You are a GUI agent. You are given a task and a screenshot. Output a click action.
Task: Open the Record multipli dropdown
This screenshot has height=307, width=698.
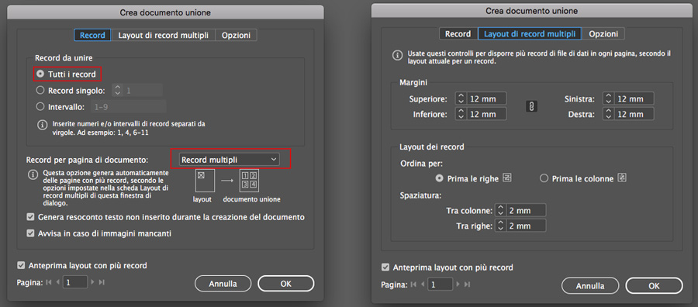(x=230, y=160)
